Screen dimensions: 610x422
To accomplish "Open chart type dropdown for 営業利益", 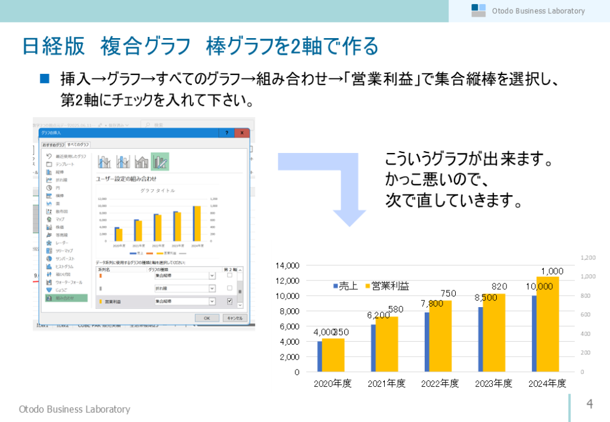I will (x=212, y=302).
